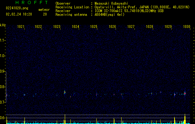The width and height of the screenshot is (195, 124).
Task: Click the date stamp 02.02.24 10:20
Action: (x=19, y=14)
